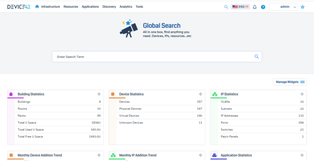Click the Monthly IP Addition Trend title
Screen dimensions: 314x161
pos(138,155)
